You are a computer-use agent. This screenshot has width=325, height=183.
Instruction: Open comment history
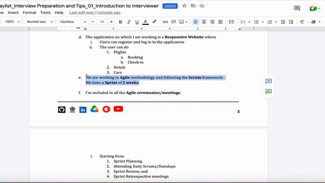(297, 8)
